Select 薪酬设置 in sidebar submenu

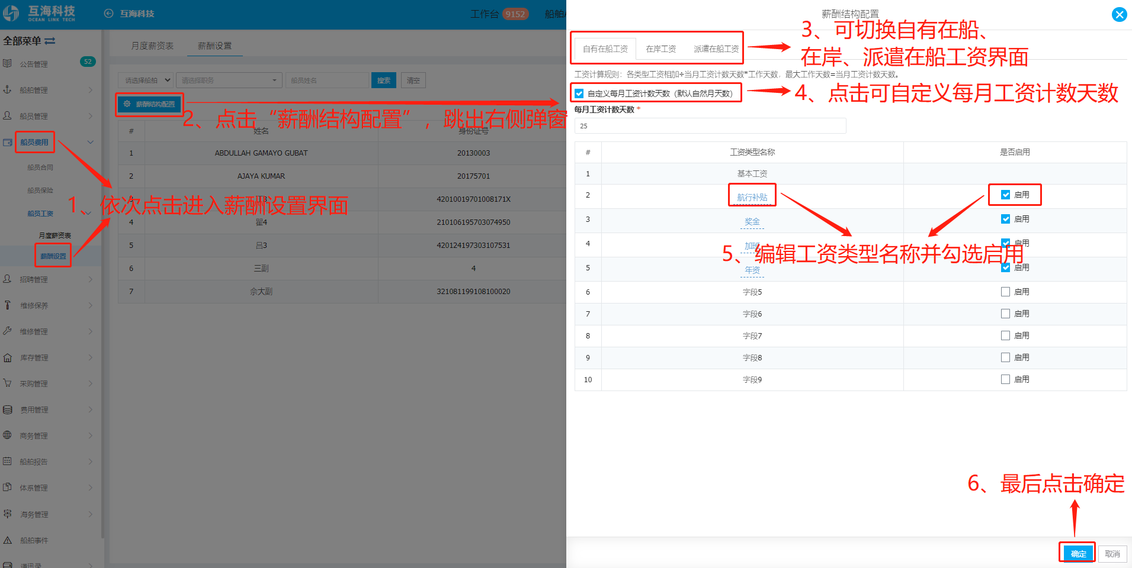click(53, 256)
